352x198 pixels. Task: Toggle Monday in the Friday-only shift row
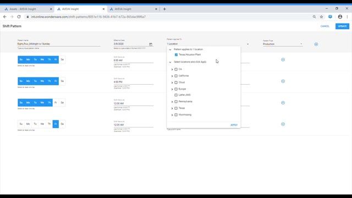28,124
